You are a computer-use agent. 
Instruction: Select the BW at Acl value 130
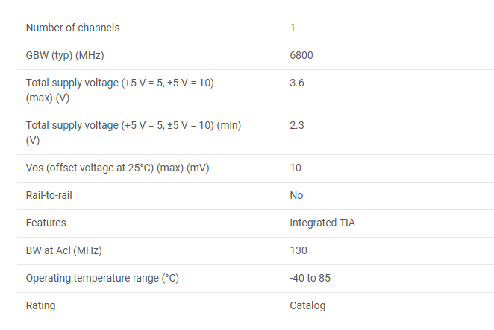[x=298, y=250]
